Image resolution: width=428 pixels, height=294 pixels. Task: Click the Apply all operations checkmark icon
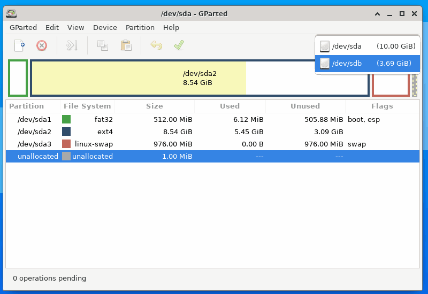click(179, 45)
